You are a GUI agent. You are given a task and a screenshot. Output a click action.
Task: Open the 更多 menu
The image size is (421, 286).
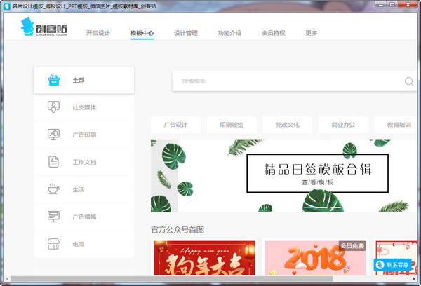tap(311, 33)
